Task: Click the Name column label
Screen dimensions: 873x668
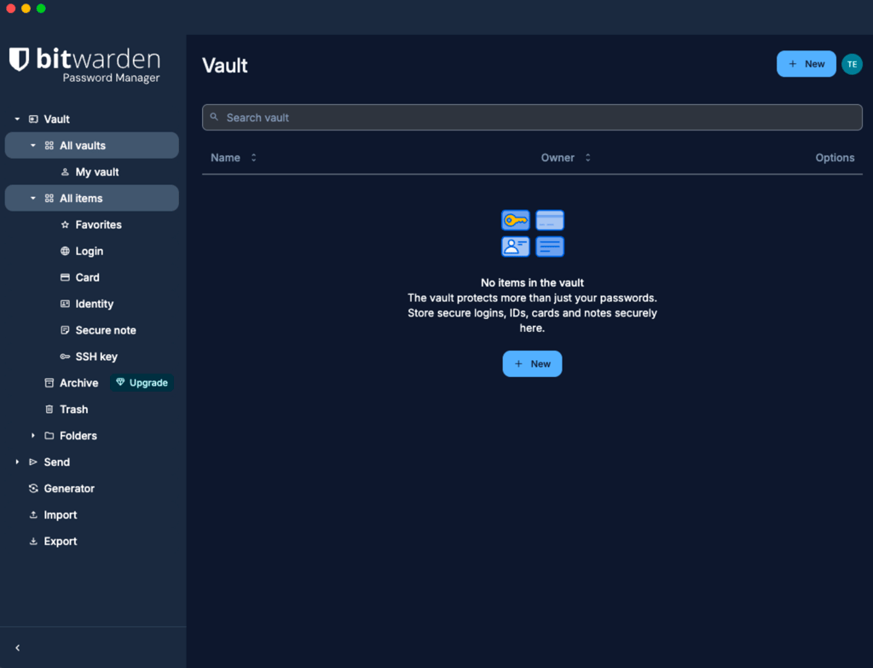Action: pyautogui.click(x=225, y=158)
